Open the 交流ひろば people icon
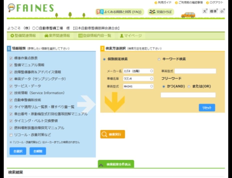Viewport: 232px width, 178px height. (152, 12)
